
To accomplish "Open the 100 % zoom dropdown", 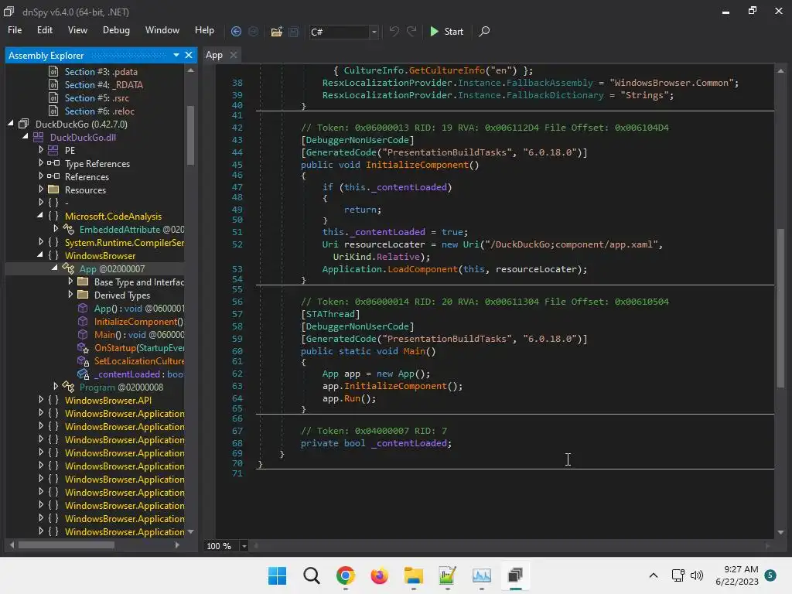I will pyautogui.click(x=244, y=546).
